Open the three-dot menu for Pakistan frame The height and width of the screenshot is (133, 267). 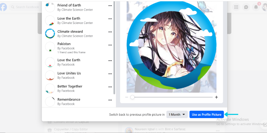(110, 45)
